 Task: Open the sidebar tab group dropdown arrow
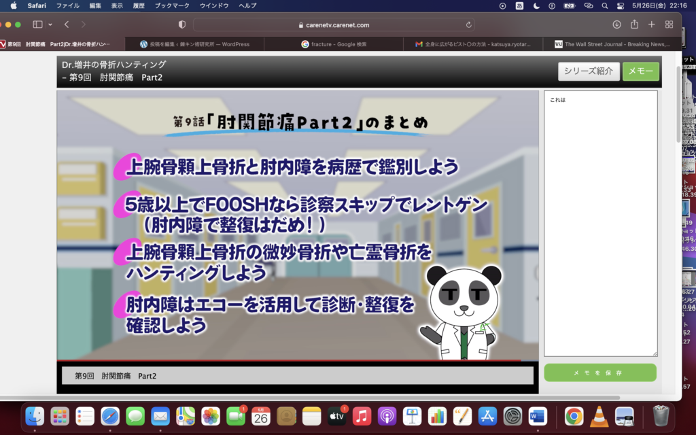click(x=50, y=24)
